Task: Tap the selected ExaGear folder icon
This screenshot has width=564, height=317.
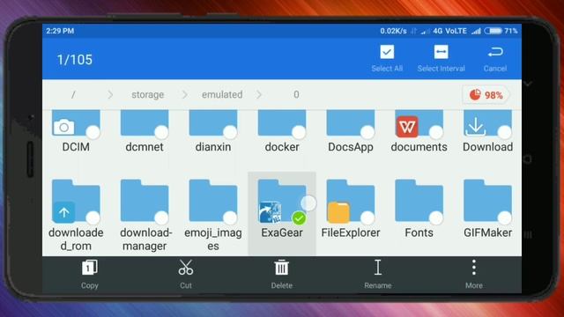Action: (x=282, y=201)
